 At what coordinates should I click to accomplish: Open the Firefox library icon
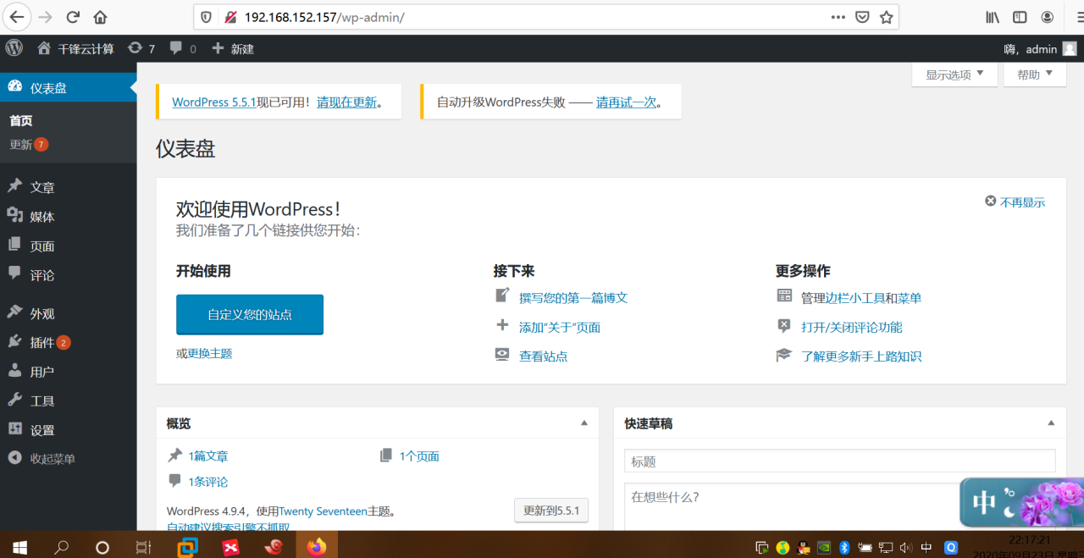[993, 17]
